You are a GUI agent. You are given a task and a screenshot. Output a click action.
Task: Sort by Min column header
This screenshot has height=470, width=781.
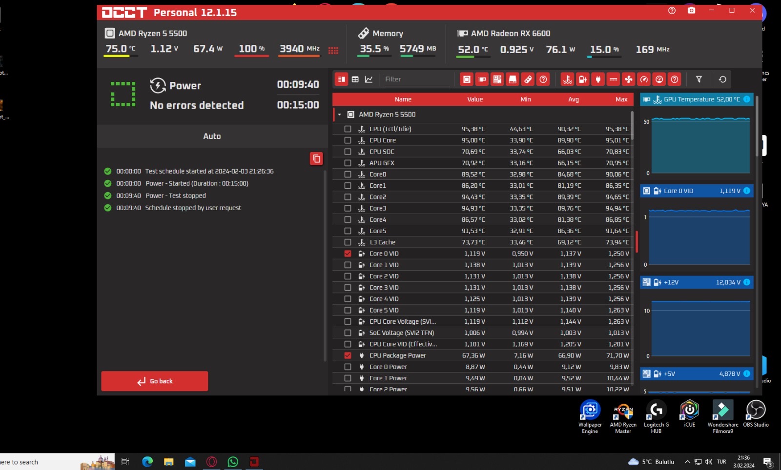pos(526,99)
